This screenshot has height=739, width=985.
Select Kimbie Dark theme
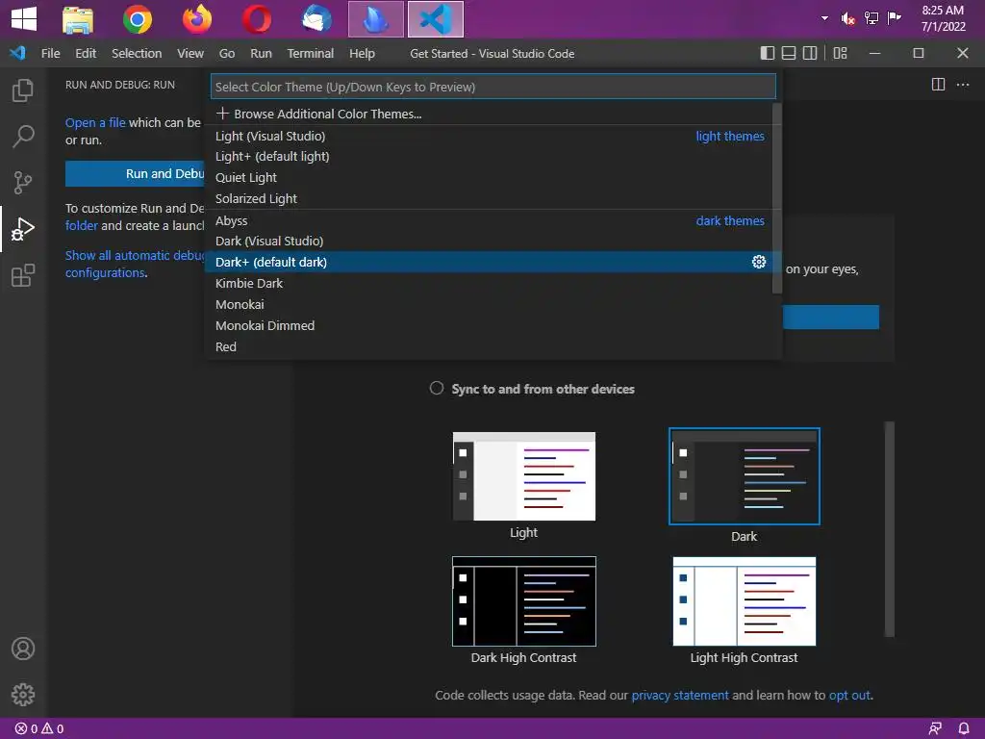click(491, 284)
